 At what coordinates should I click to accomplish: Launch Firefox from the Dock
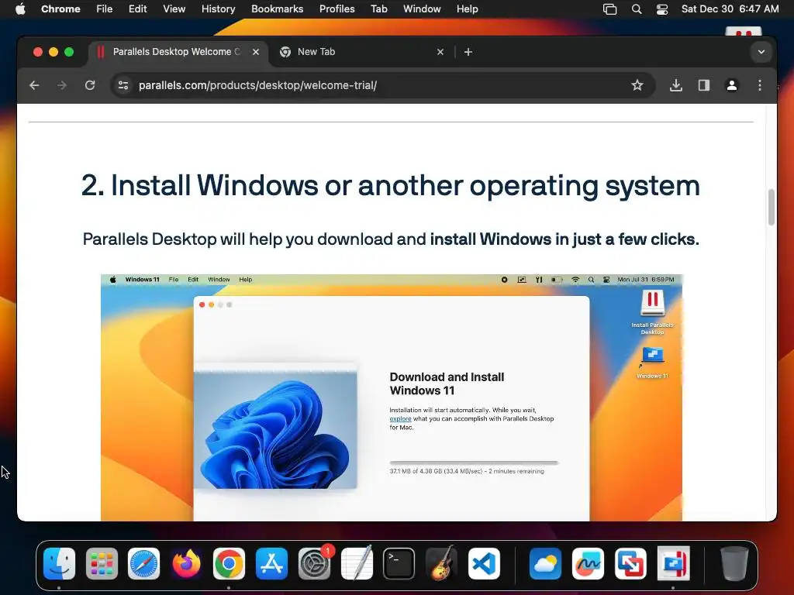tap(186, 564)
